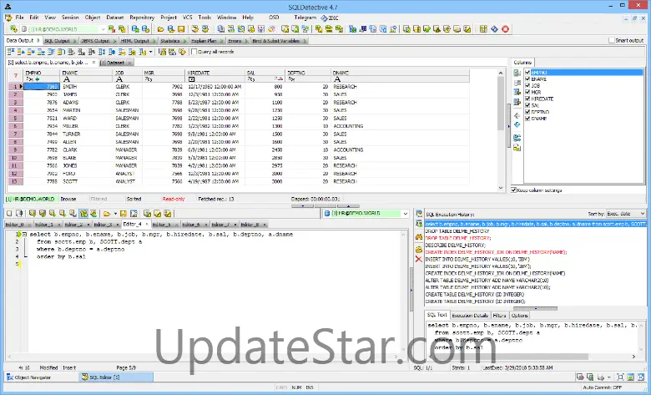Click the EMPNO column filter type selector
Viewport: 651px width, 395px height.
tap(29, 79)
